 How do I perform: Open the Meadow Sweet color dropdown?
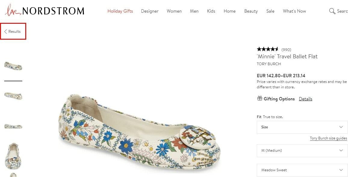302,170
